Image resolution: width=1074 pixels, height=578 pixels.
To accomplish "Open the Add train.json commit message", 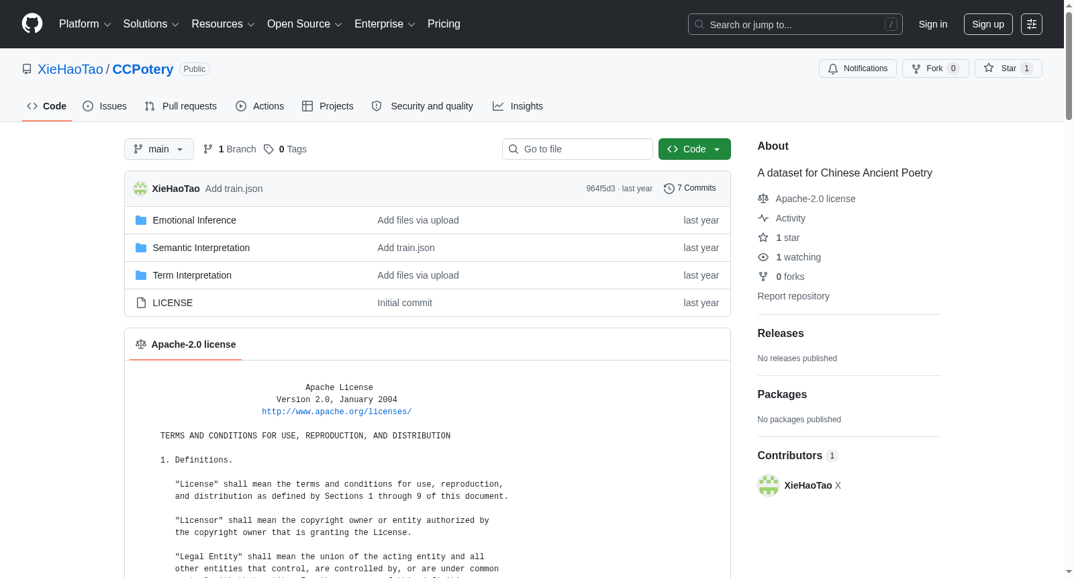I will [234, 189].
